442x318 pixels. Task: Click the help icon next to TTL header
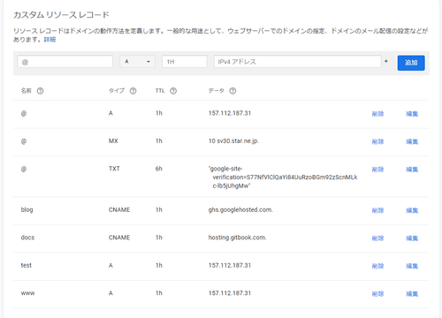pyautogui.click(x=173, y=91)
